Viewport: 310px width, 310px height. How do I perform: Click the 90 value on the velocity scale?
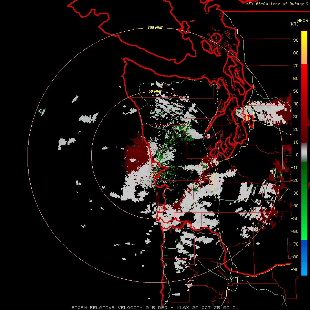coord(296,40)
